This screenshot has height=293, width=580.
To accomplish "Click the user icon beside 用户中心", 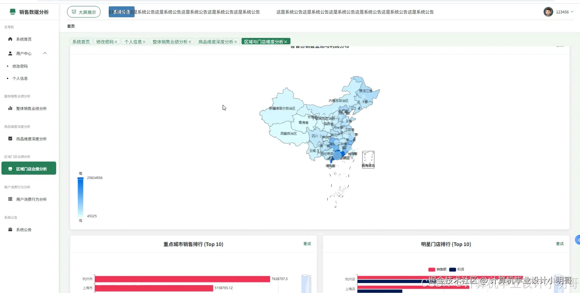I will [10, 53].
